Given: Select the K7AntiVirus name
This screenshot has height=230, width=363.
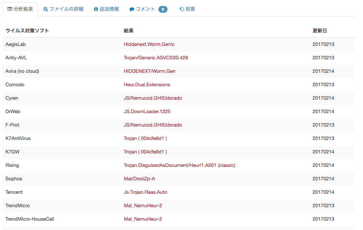Looking at the screenshot, I should click(x=18, y=139).
